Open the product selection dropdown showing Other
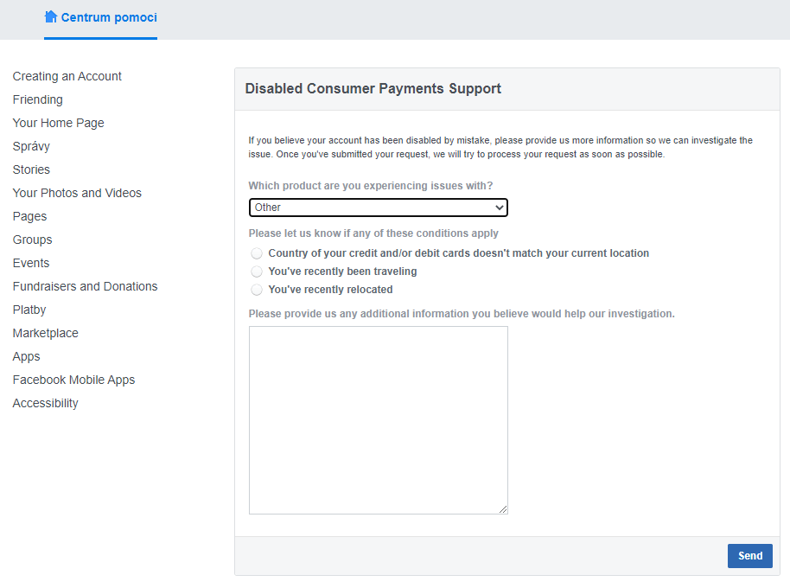Viewport: 790px width, 588px height. [379, 208]
